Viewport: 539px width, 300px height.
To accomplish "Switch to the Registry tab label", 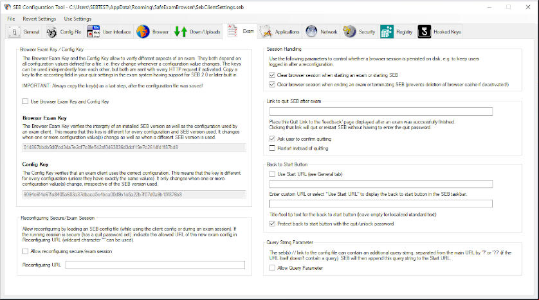I will [x=404, y=32].
